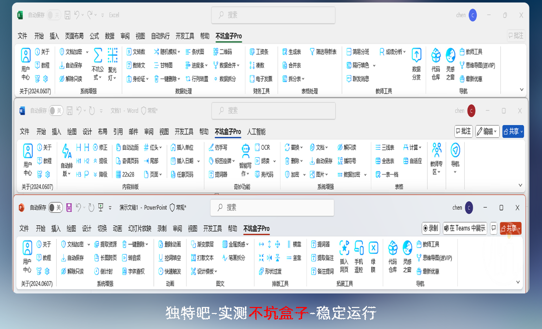Expand 教师专区 dropdown in the Word ribbon
Viewport: 542px width, 329px height.
437,160
